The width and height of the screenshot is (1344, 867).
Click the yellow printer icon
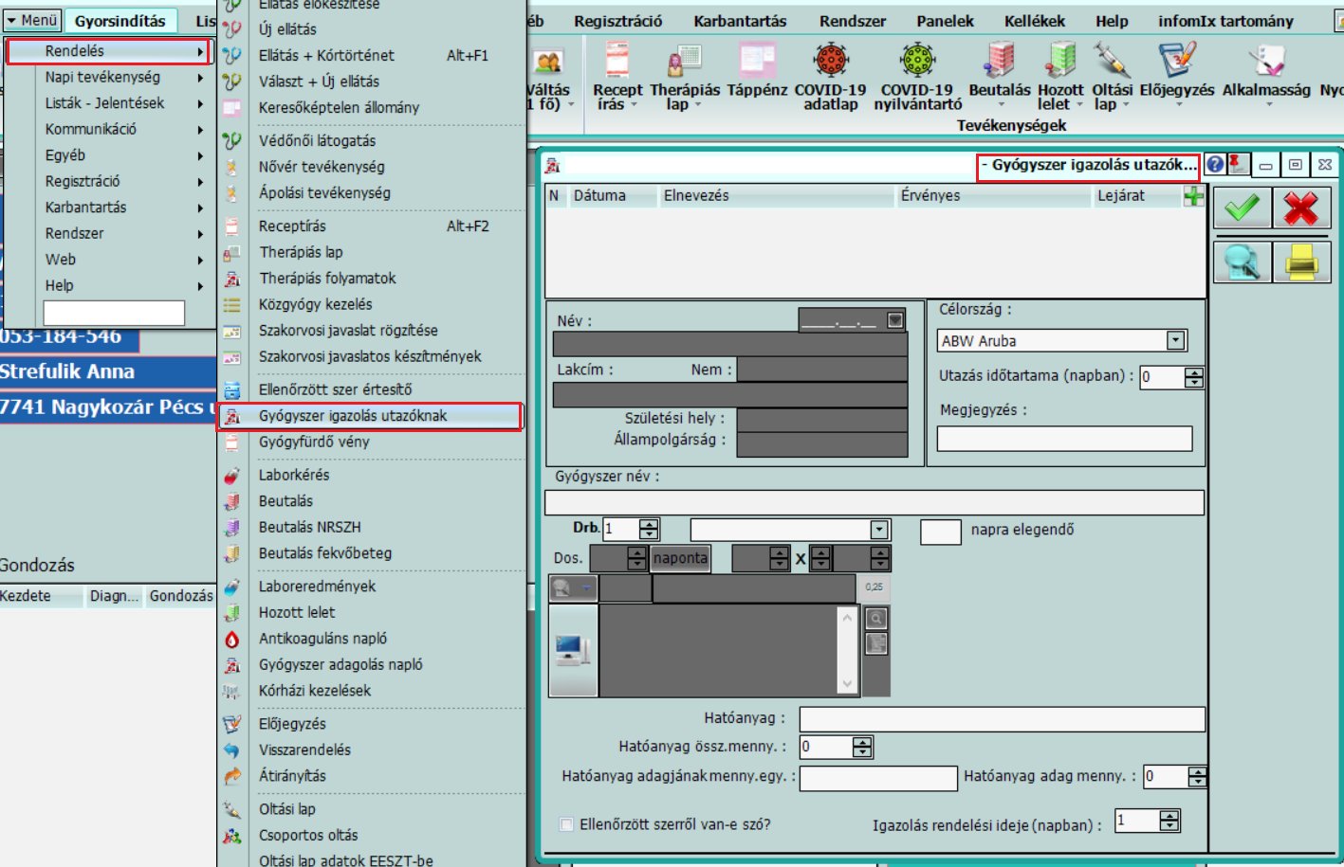click(x=1300, y=262)
